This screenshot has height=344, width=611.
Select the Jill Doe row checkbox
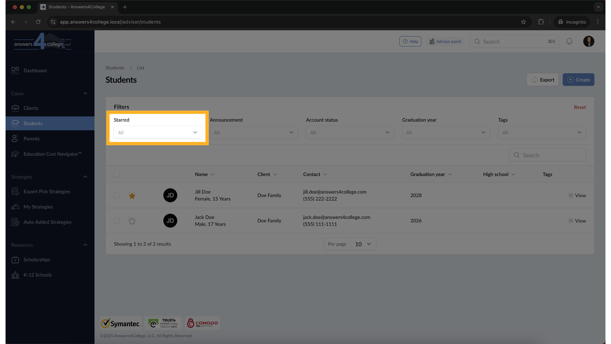pos(117,195)
